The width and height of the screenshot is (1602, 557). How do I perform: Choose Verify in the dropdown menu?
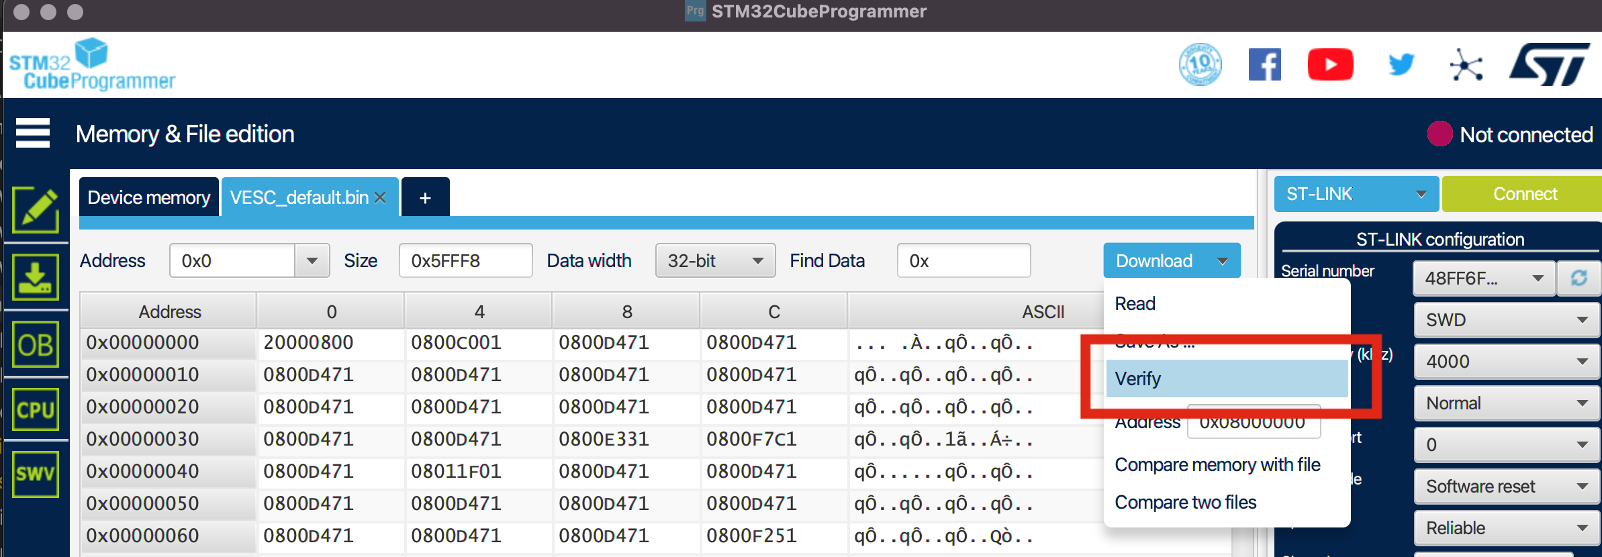1227,378
